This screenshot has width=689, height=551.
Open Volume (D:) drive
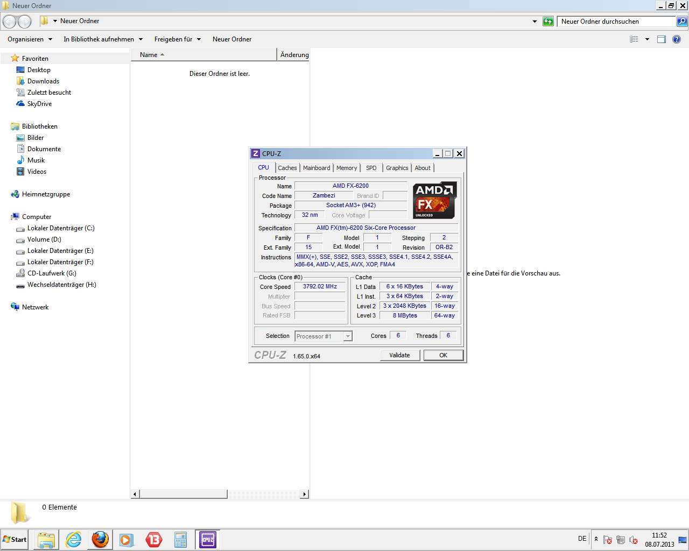click(x=44, y=239)
